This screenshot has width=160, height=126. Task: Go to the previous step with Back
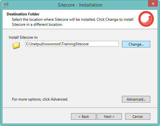(84, 116)
